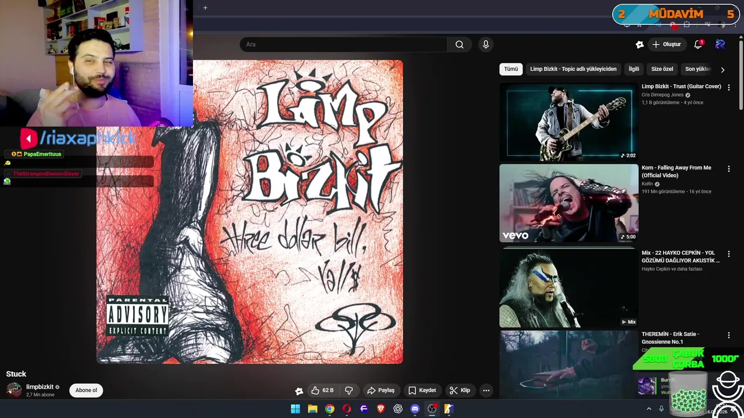Subscribe with the Abone ol button
Screen dimensions: 744x418
86,390
